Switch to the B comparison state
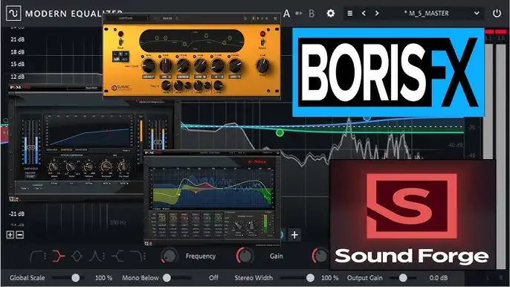 [312, 13]
